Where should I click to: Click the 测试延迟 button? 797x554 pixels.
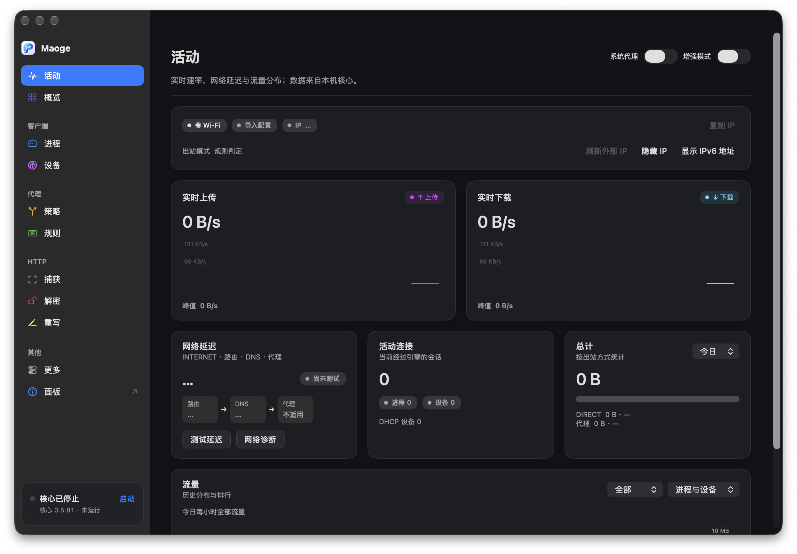point(206,439)
